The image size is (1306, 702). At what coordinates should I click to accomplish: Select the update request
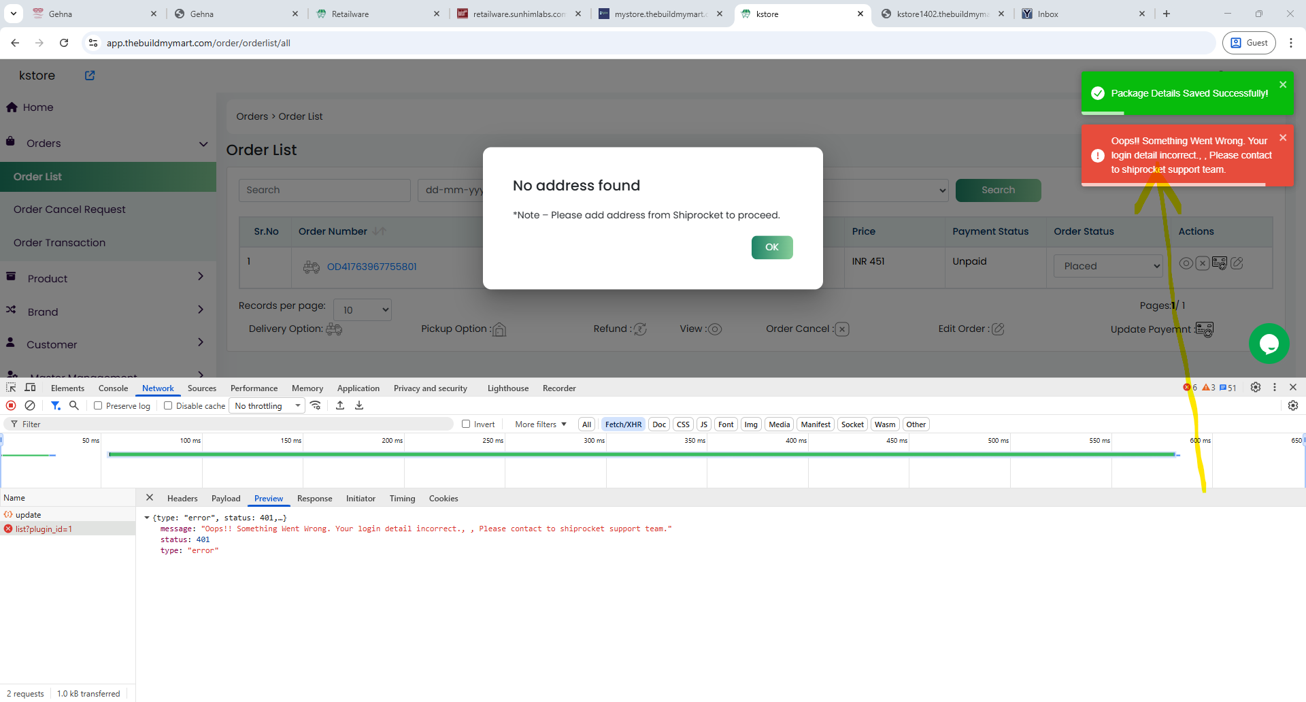click(x=67, y=515)
